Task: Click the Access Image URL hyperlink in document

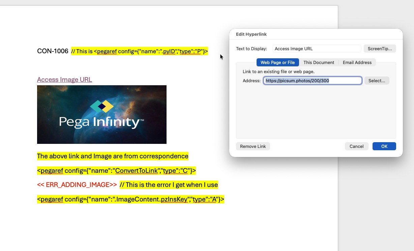Action: [x=64, y=80]
